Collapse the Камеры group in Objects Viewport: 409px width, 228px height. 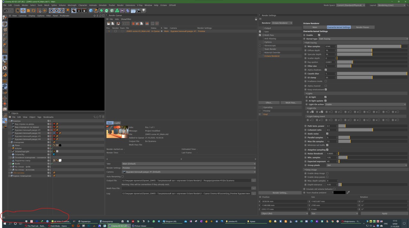click(x=10, y=121)
